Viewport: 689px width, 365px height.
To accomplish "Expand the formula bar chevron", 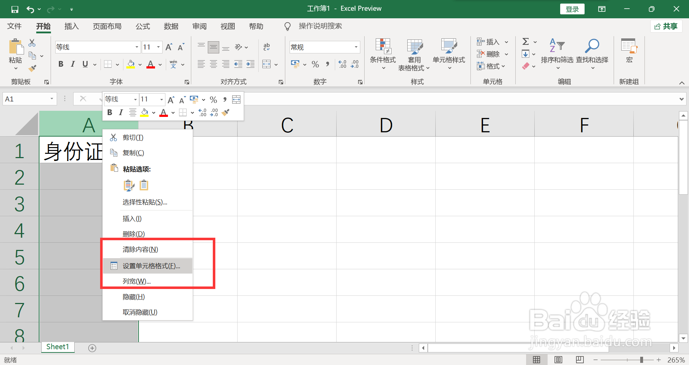I will click(681, 99).
